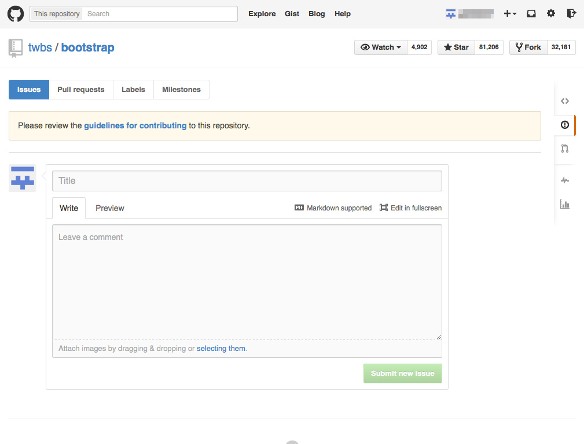Select the Issues sidebar icon
The image size is (584, 444).
(565, 125)
